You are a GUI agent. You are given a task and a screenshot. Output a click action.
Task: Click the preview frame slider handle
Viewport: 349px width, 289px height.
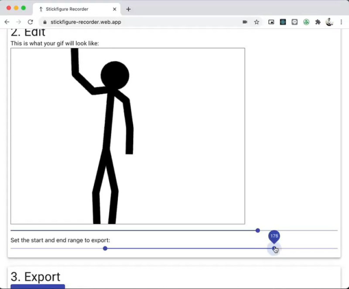(x=258, y=230)
